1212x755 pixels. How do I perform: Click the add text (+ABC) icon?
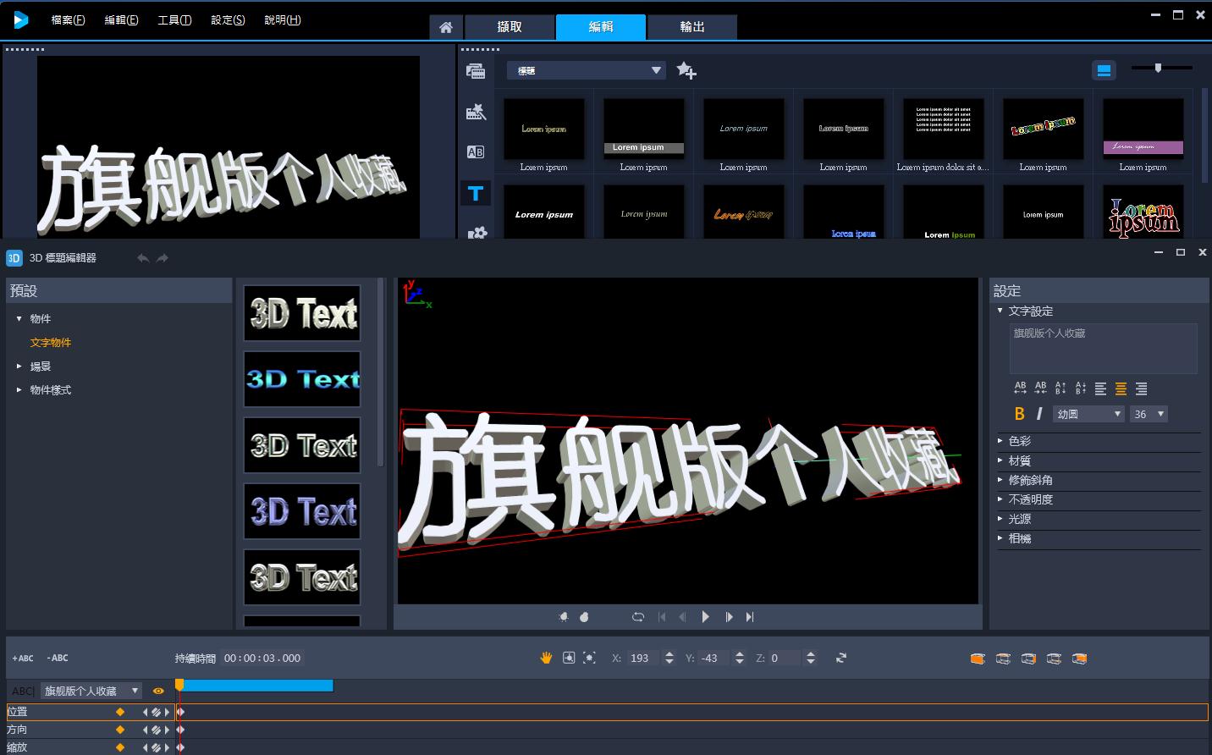(x=23, y=658)
